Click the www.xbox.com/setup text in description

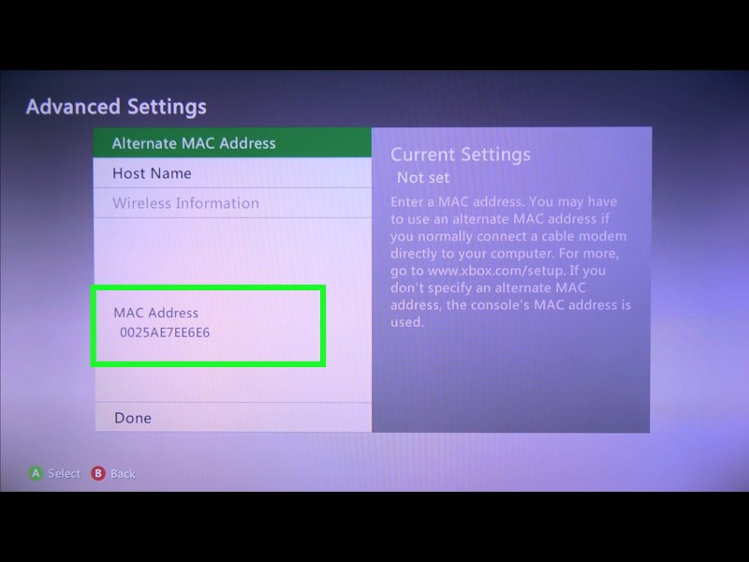click(x=496, y=271)
